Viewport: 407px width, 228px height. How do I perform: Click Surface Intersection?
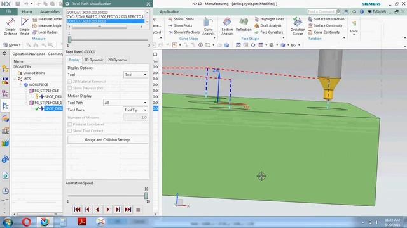click(x=326, y=19)
